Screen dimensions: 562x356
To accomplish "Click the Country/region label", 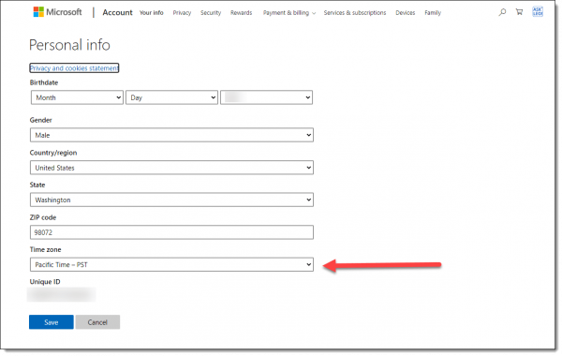I will [53, 153].
